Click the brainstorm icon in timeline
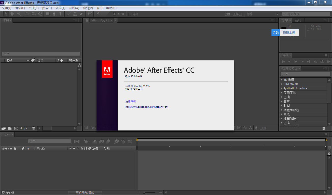 [116, 141]
